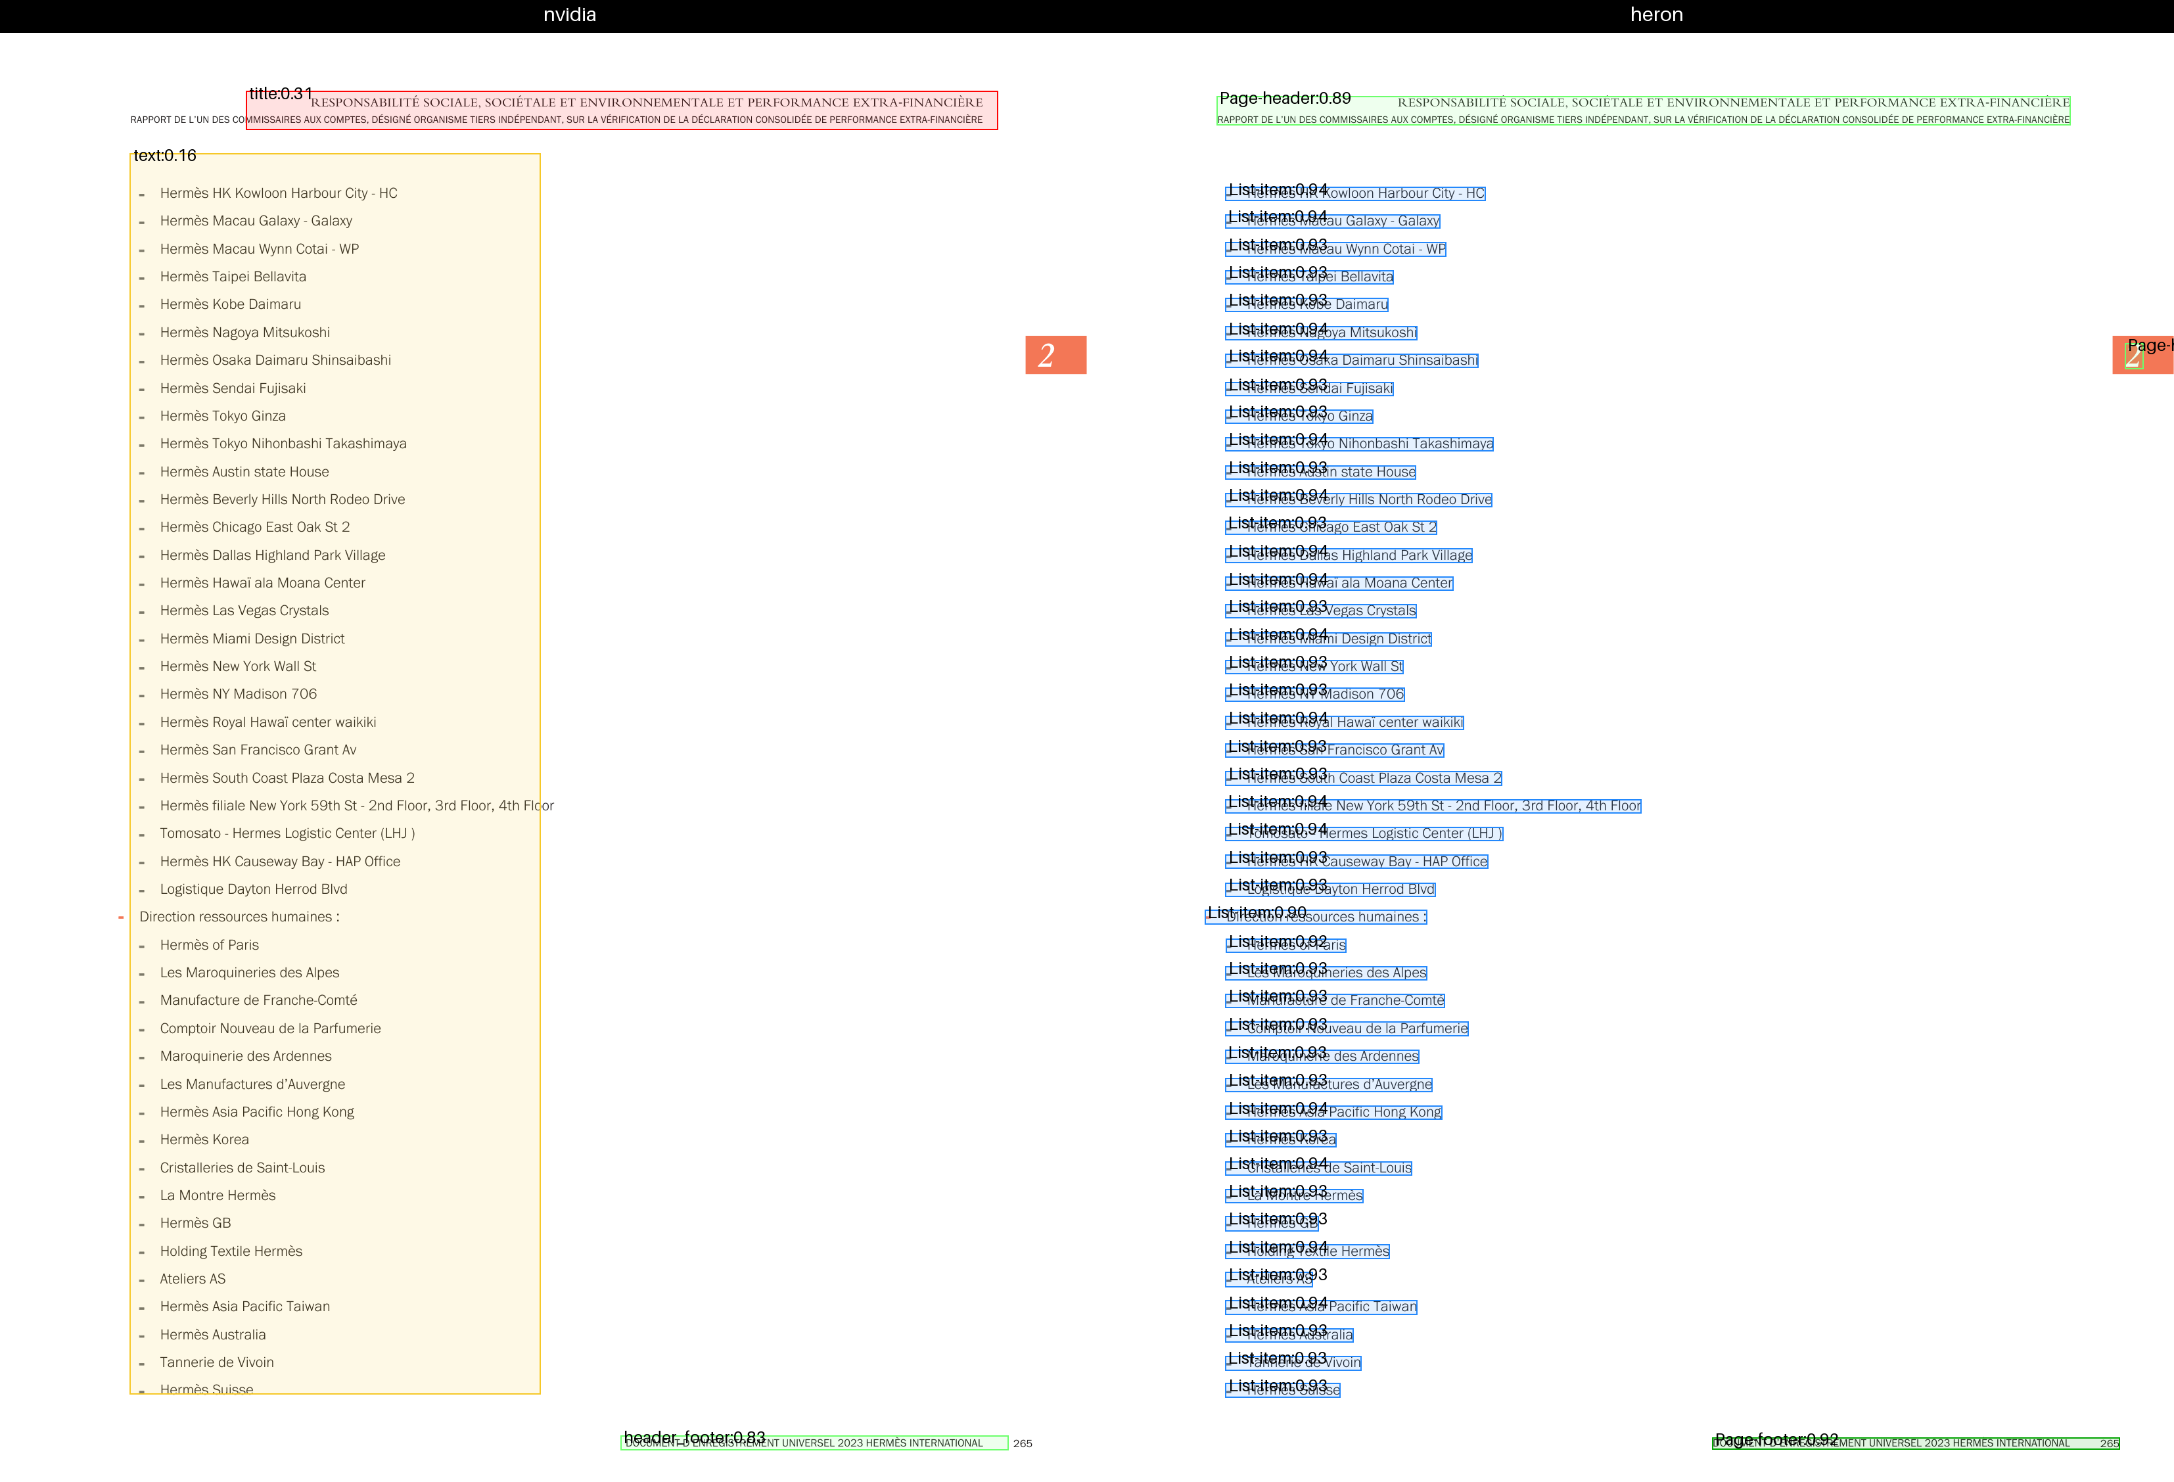Screen dimensions: 2174x1482
Task: Click 'Hermès South Coast Plaza Costa Mesa 2' in nvidia panel
Action: point(287,778)
